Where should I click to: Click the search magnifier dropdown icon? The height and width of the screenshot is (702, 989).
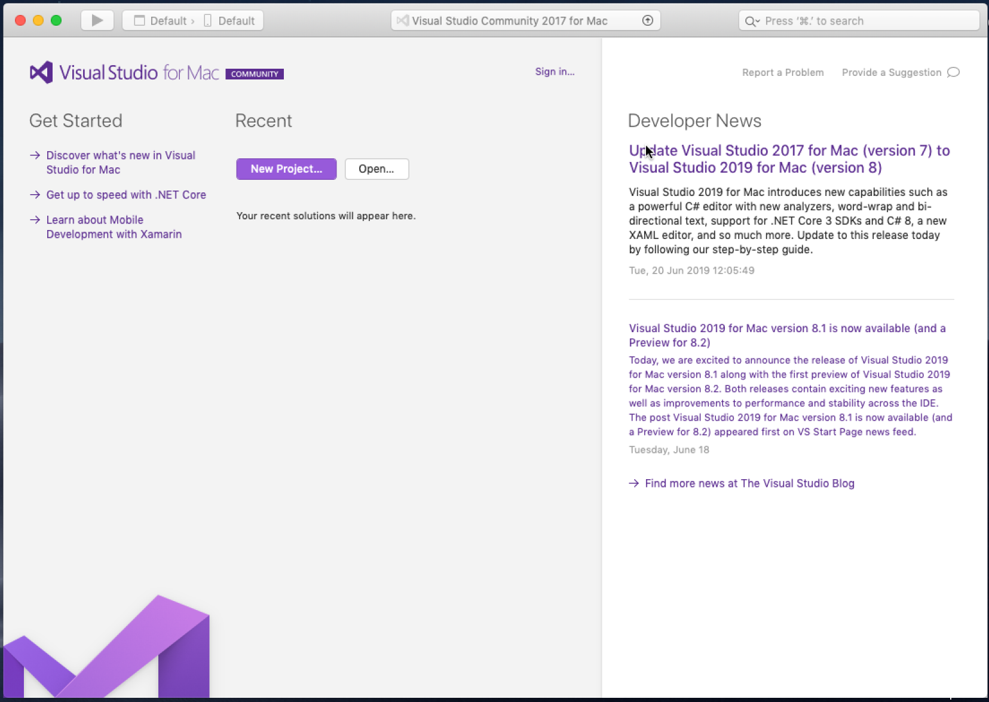[751, 22]
